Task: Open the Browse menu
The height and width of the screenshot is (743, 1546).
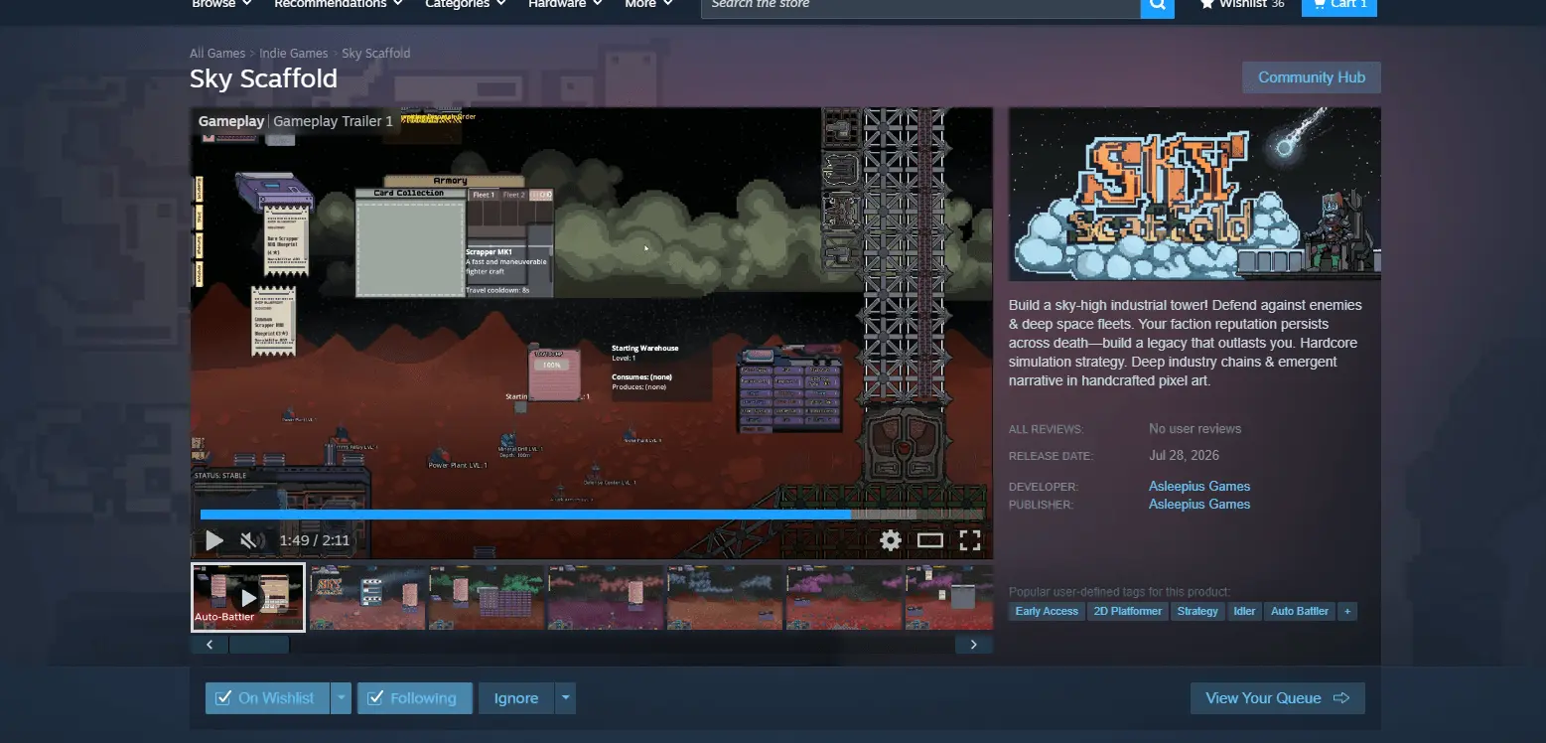Action: pyautogui.click(x=221, y=5)
